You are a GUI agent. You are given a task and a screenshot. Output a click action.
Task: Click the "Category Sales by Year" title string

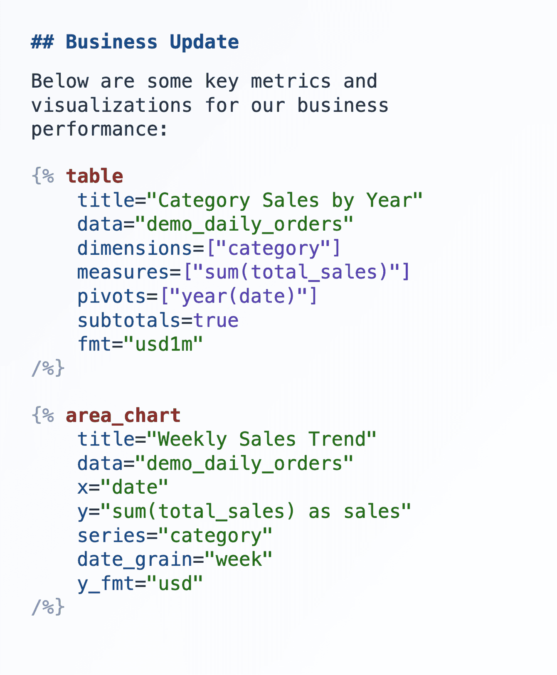point(284,200)
